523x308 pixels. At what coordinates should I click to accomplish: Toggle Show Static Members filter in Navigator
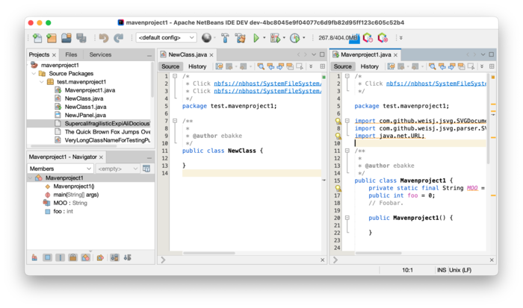61,257
